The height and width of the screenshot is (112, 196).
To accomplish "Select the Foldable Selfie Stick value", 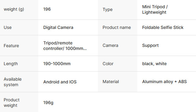I will click(163, 27).
